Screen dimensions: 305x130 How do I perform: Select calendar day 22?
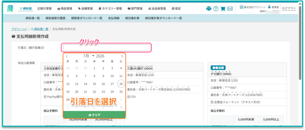(94, 92)
